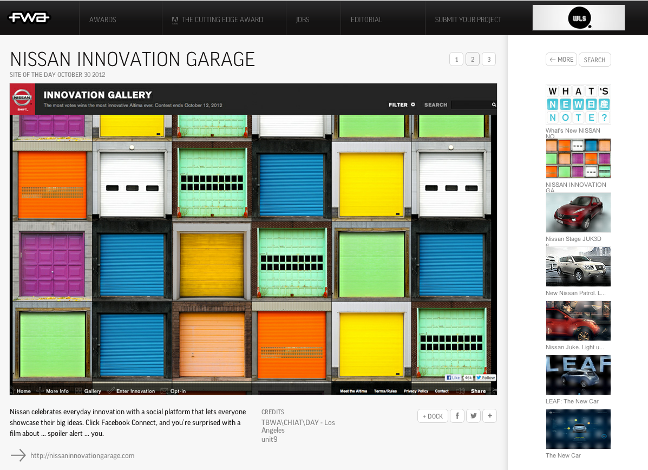Screen dimensions: 648x470
Task: Toggle the sound speaker icon in the gallery footer
Action: coord(460,390)
